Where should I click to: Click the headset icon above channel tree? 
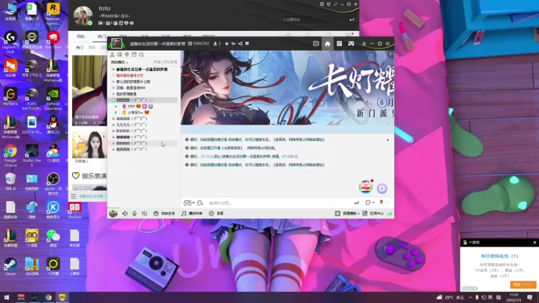(119, 55)
